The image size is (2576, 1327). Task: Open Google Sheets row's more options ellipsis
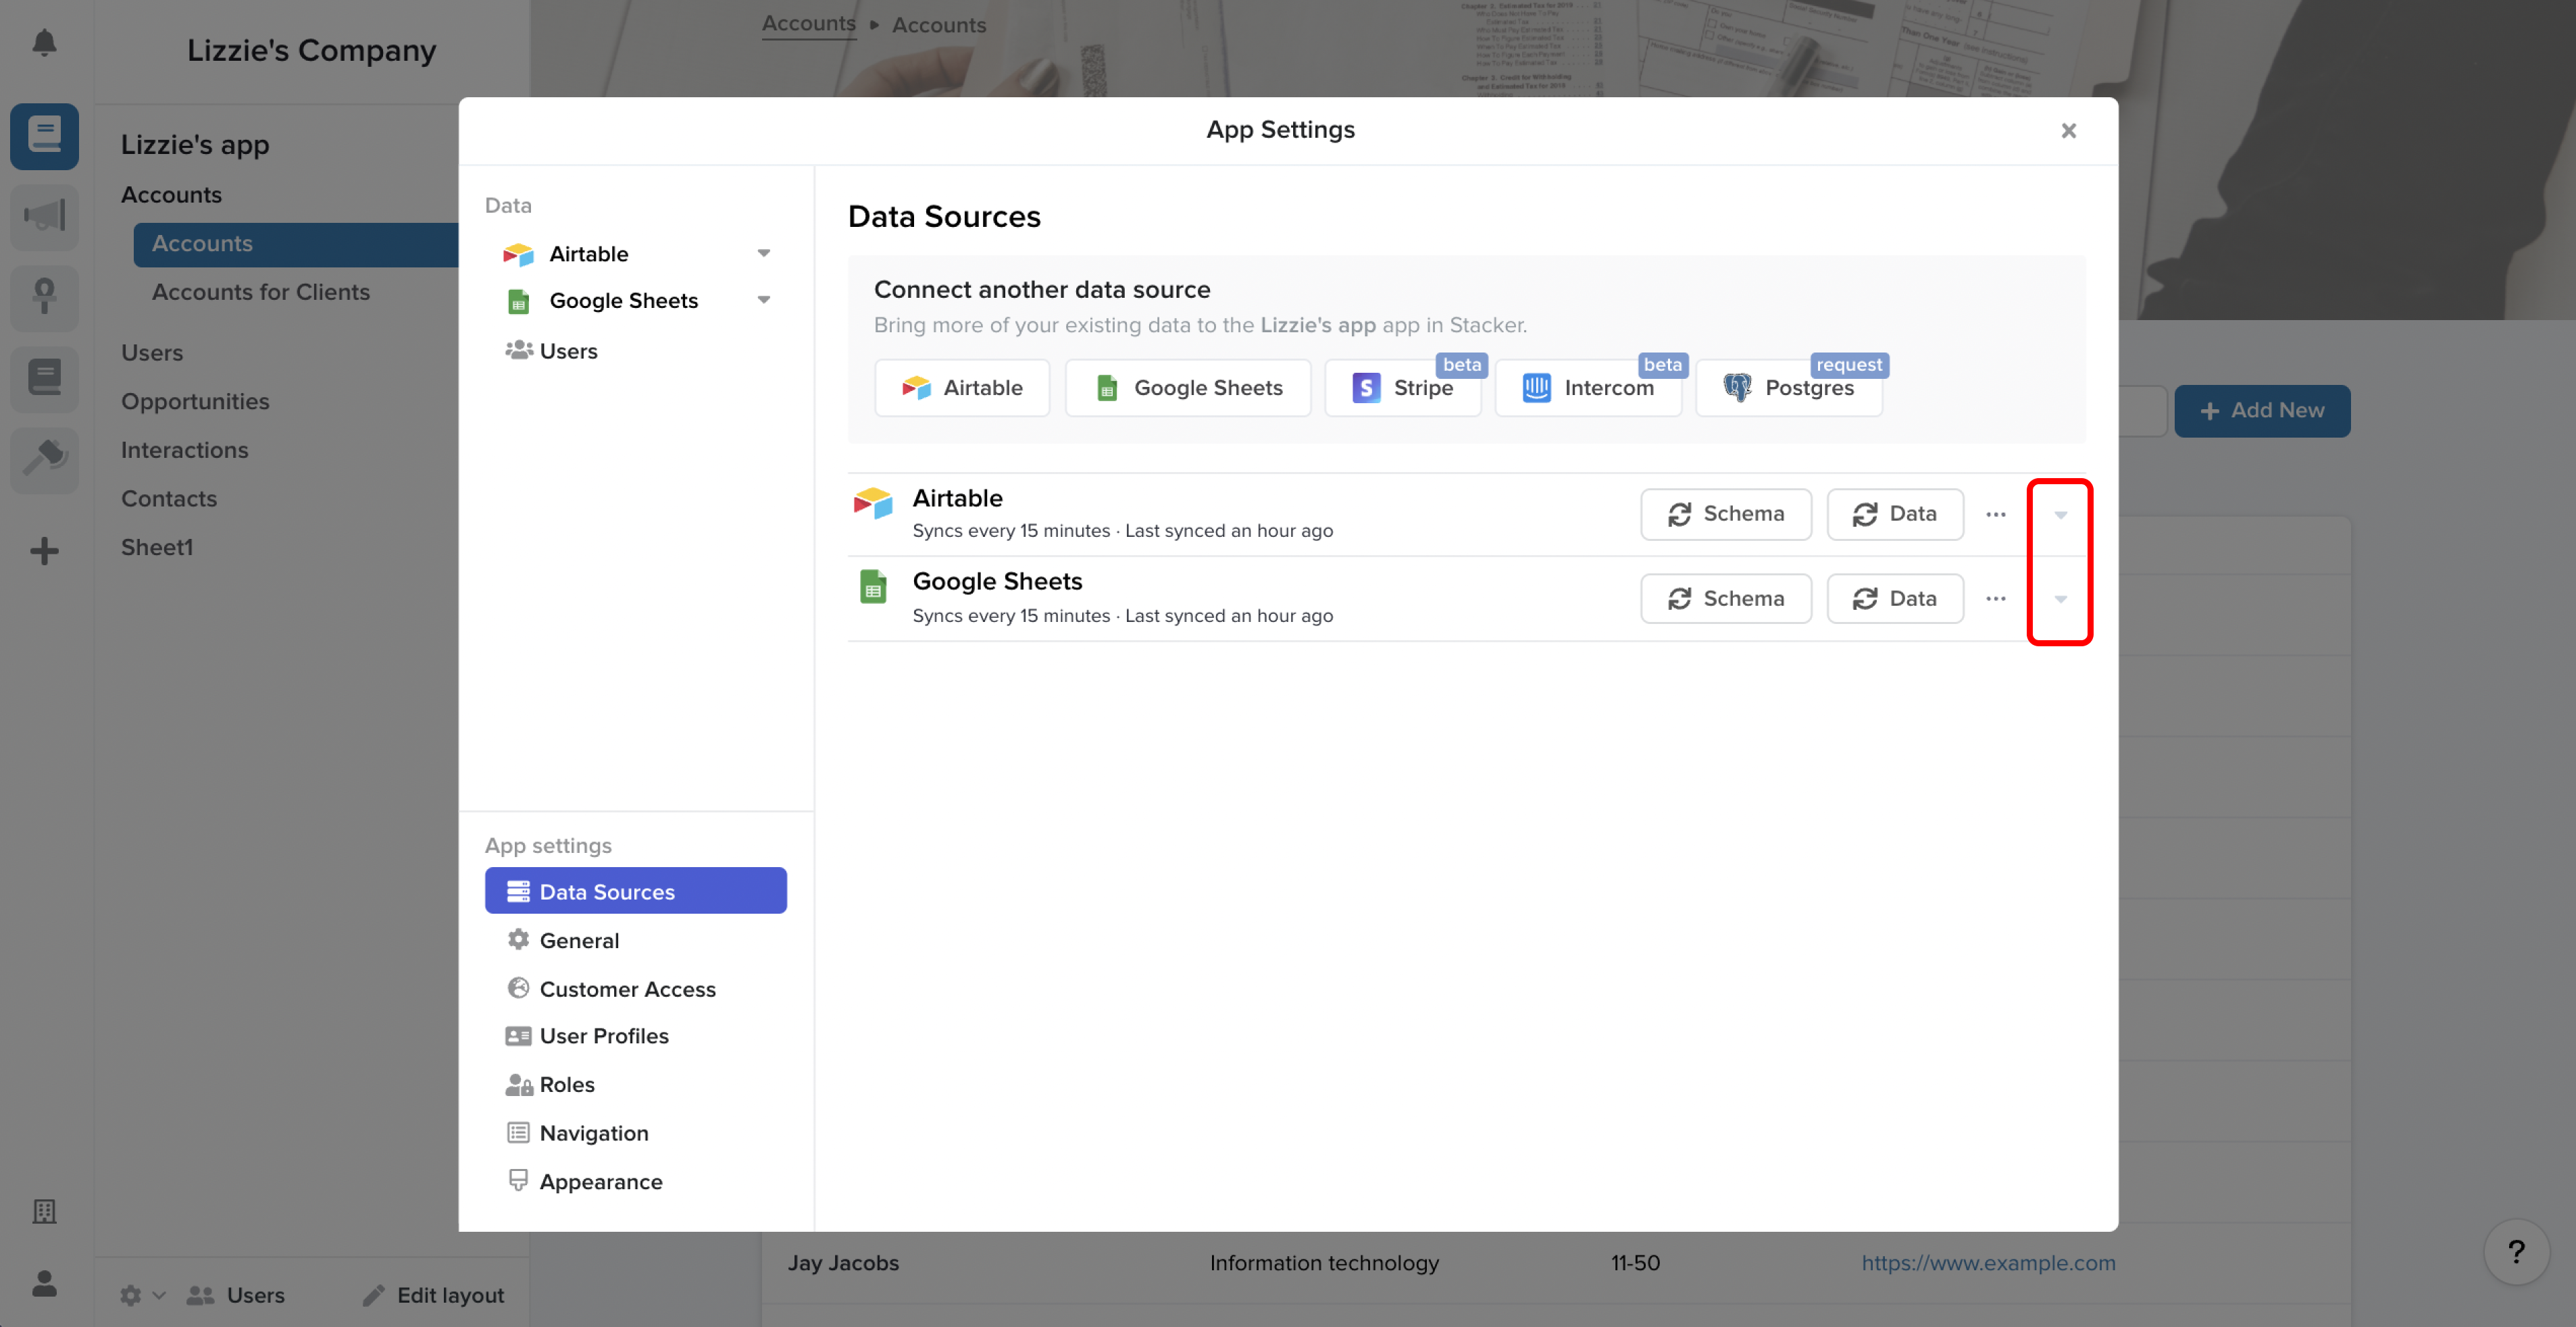1995,598
